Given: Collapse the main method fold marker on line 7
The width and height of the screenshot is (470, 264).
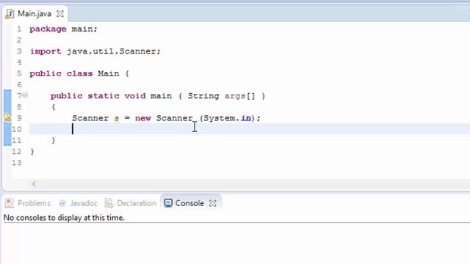Looking at the screenshot, I should pos(26,95).
